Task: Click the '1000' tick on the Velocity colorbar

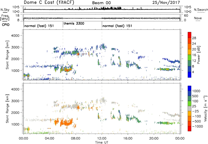Action: click(x=196, y=91)
